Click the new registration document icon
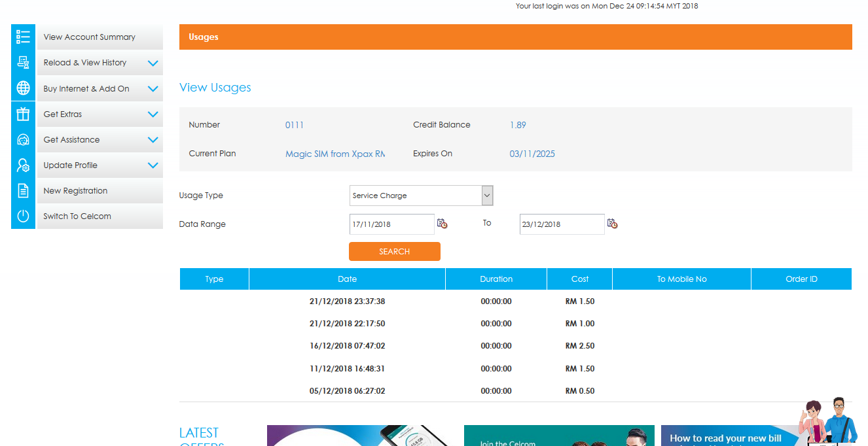Viewport: 868px width, 446px height. (x=23, y=191)
